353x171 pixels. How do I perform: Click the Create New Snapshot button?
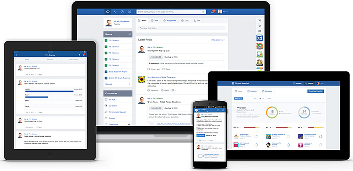[316, 91]
